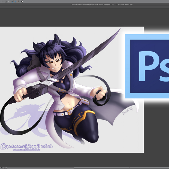This screenshot has width=169, height=169.
Task: Toggle Snap to Special Ruler icon
Action: (x=16, y=2)
